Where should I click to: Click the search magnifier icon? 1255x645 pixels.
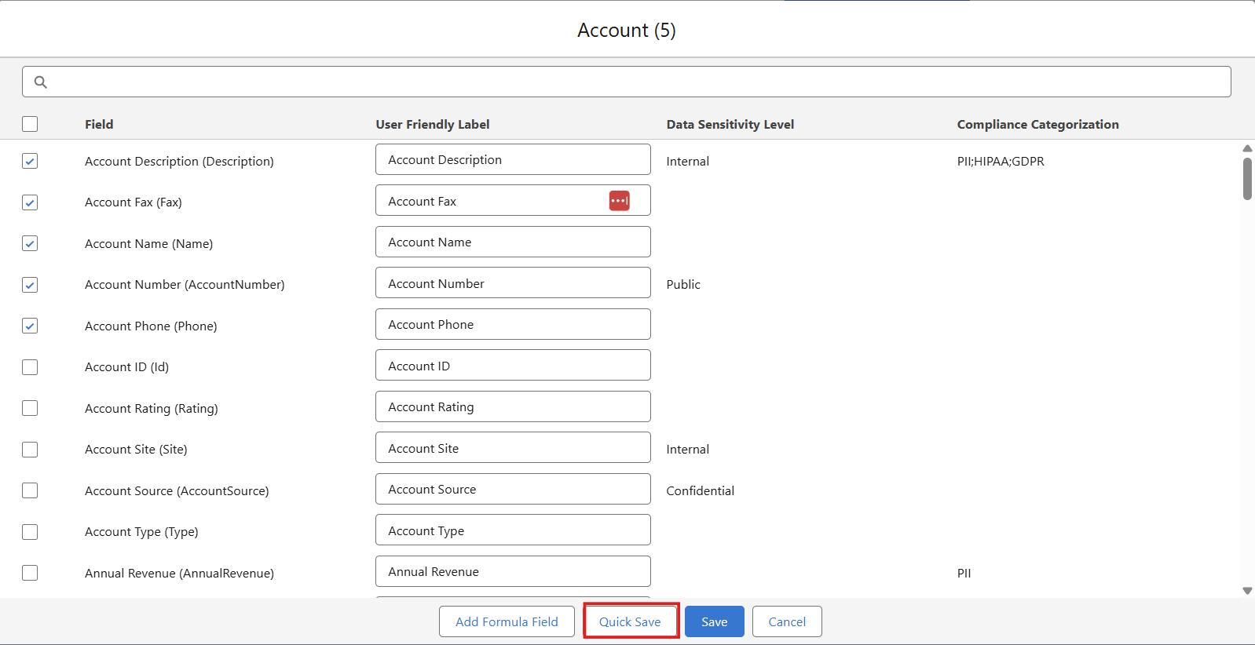pyautogui.click(x=41, y=82)
